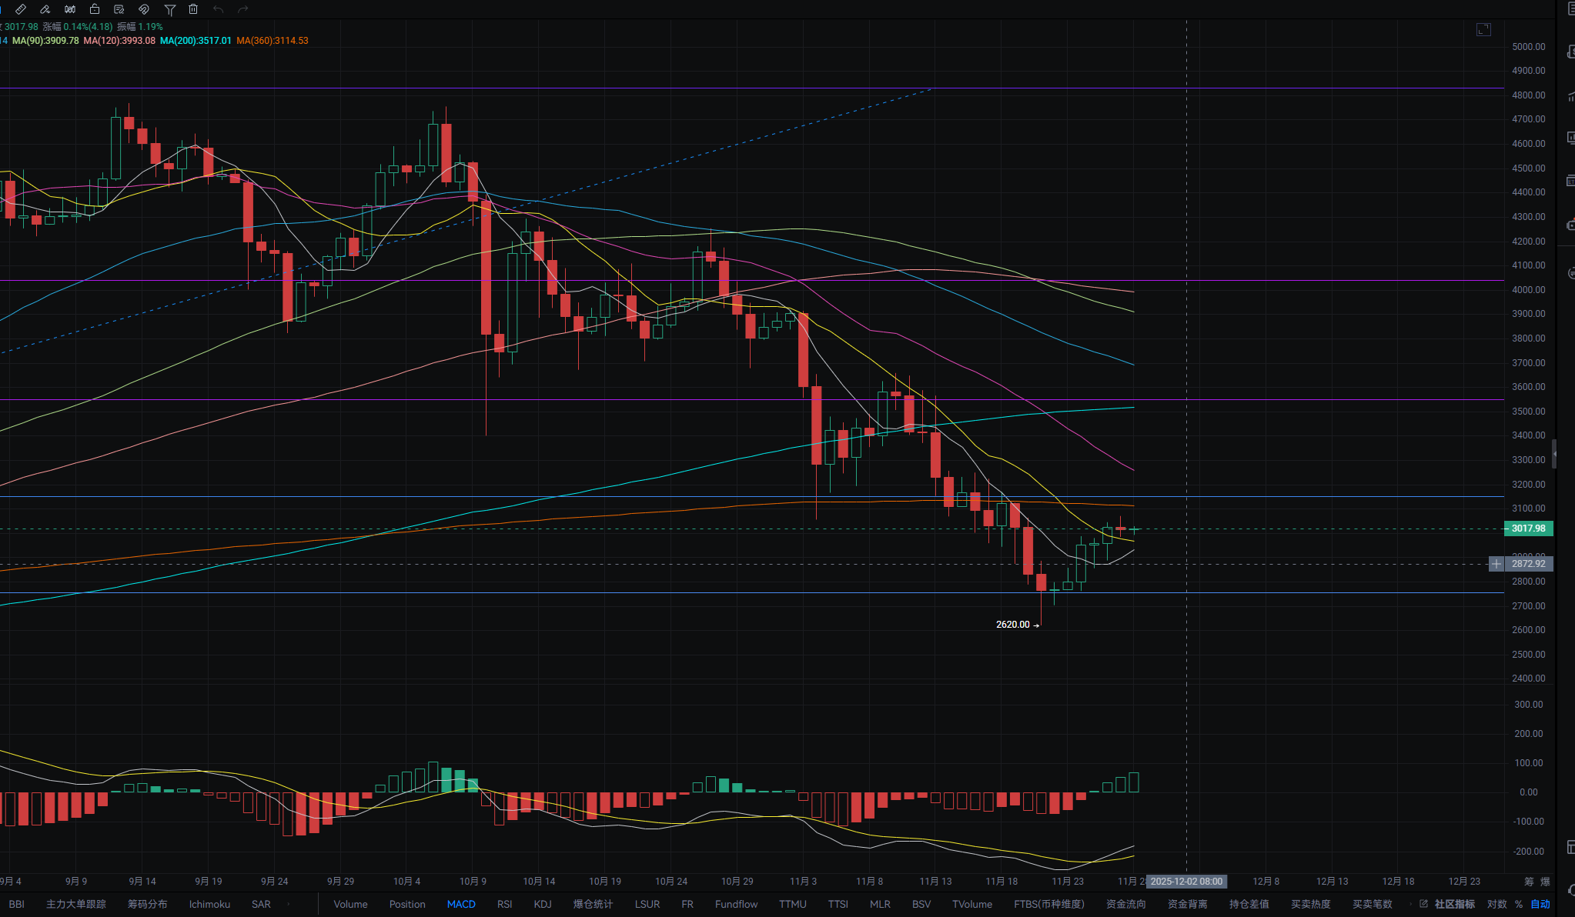This screenshot has width=1575, height=917.
Task: Toggle the lock drawings icon
Action: (95, 9)
